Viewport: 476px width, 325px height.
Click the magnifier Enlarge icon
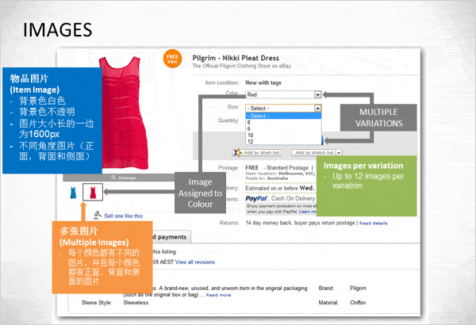pyautogui.click(x=113, y=178)
